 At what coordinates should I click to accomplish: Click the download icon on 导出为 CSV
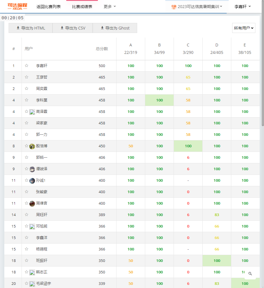[62, 28]
